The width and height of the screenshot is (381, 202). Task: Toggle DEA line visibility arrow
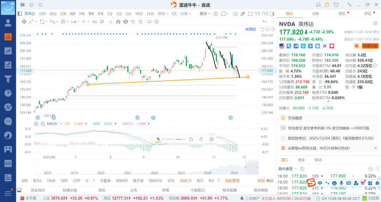[115, 124]
